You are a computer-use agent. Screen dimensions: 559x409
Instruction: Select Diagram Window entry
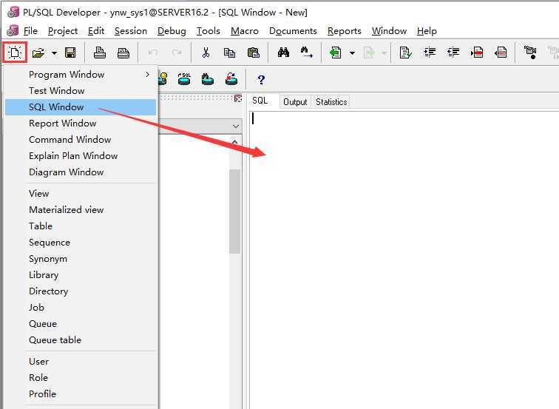81,172
